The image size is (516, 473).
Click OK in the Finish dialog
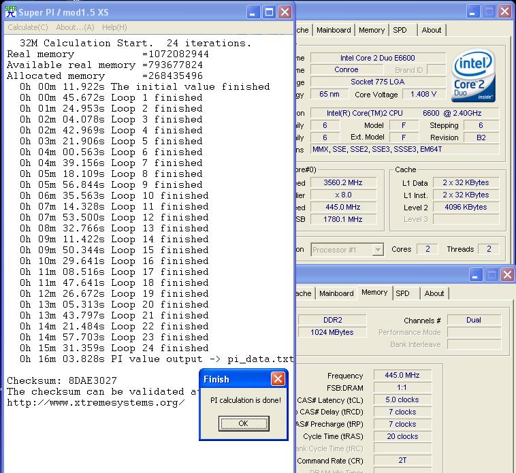click(x=244, y=423)
